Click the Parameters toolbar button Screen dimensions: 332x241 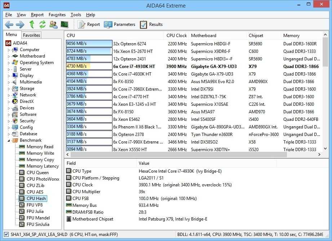click(x=120, y=24)
